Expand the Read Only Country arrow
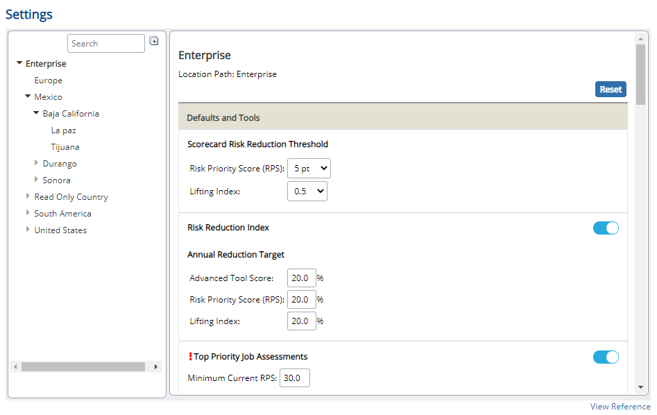The height and width of the screenshot is (415, 657). [28, 196]
